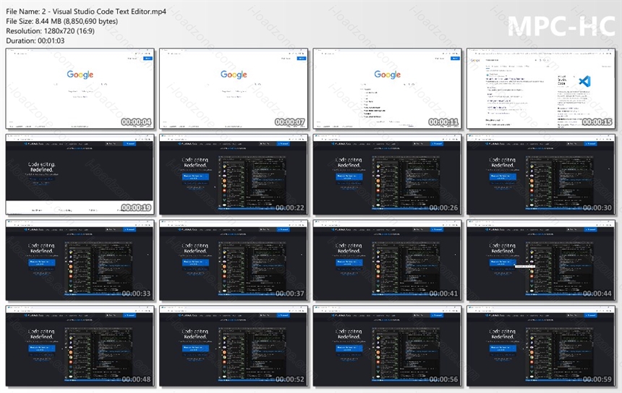Select the tooltip frame stamped 00:00:44
Viewport: 622px width, 393px height.
pyautogui.click(x=541, y=261)
